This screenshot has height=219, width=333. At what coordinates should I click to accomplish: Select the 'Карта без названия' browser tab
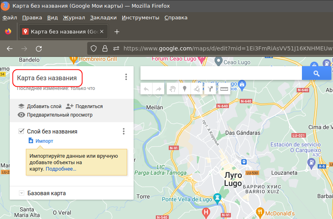click(63, 31)
